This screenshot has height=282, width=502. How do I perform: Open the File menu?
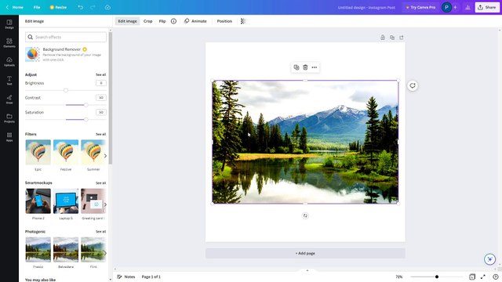click(37, 7)
